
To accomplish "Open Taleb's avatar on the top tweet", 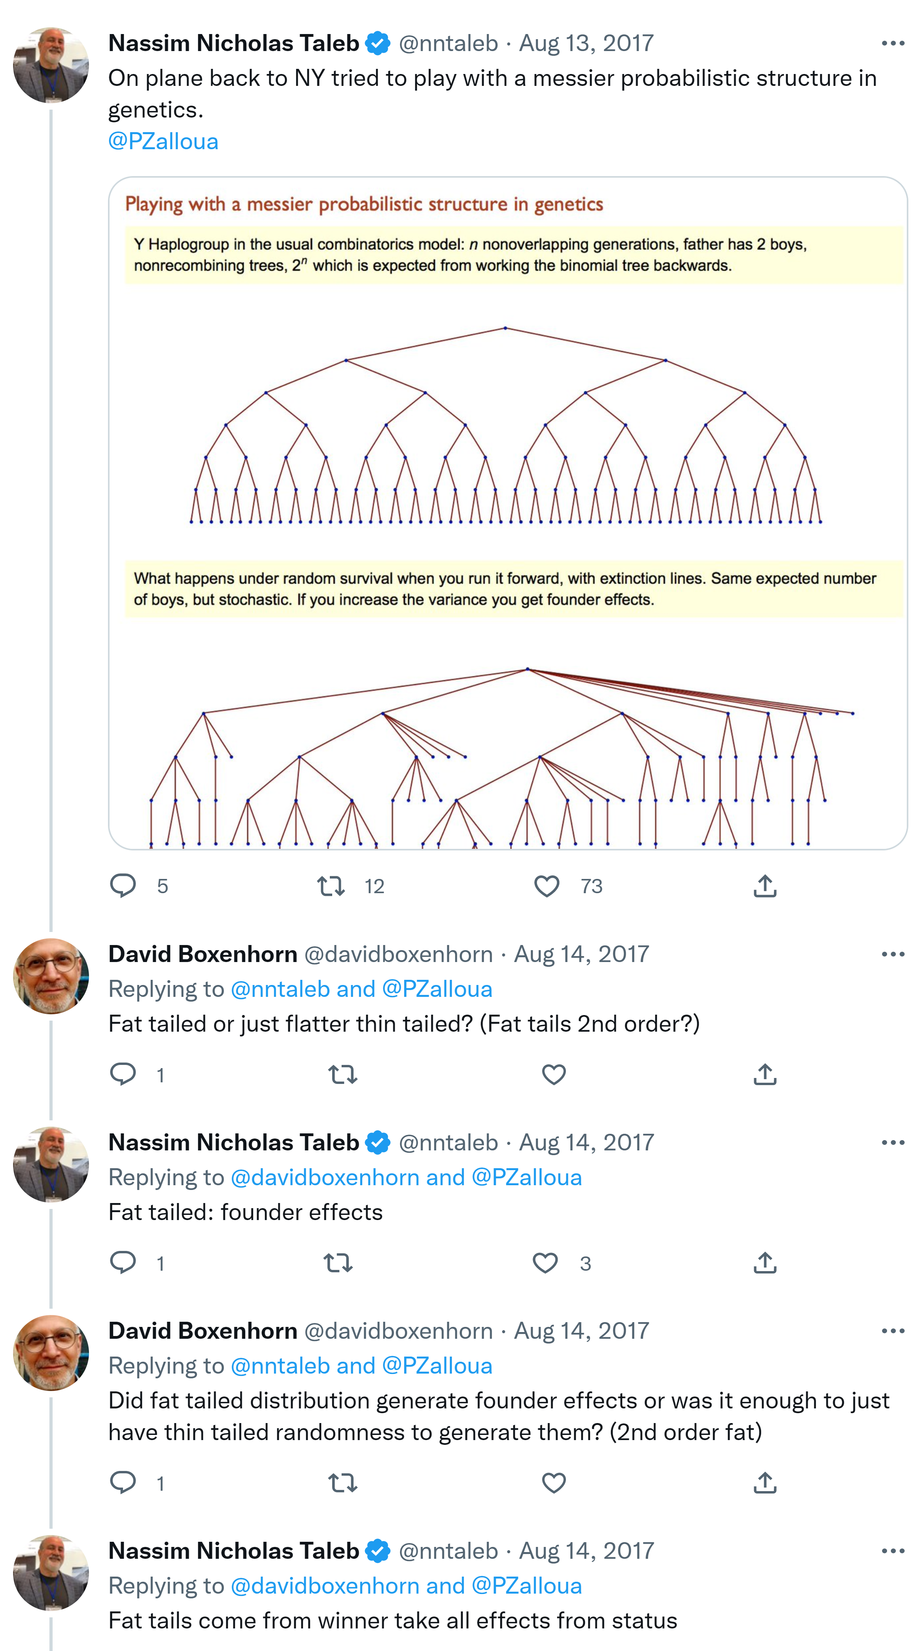I will [51, 65].
